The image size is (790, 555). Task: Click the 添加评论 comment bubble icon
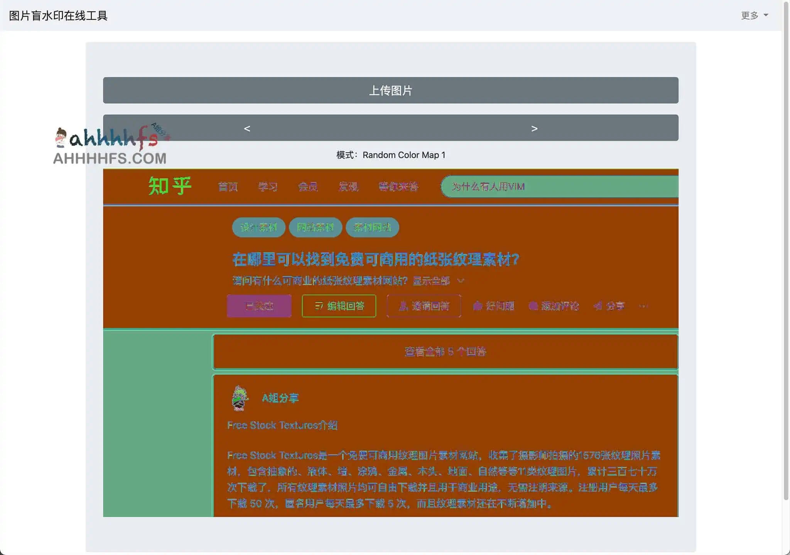click(534, 306)
